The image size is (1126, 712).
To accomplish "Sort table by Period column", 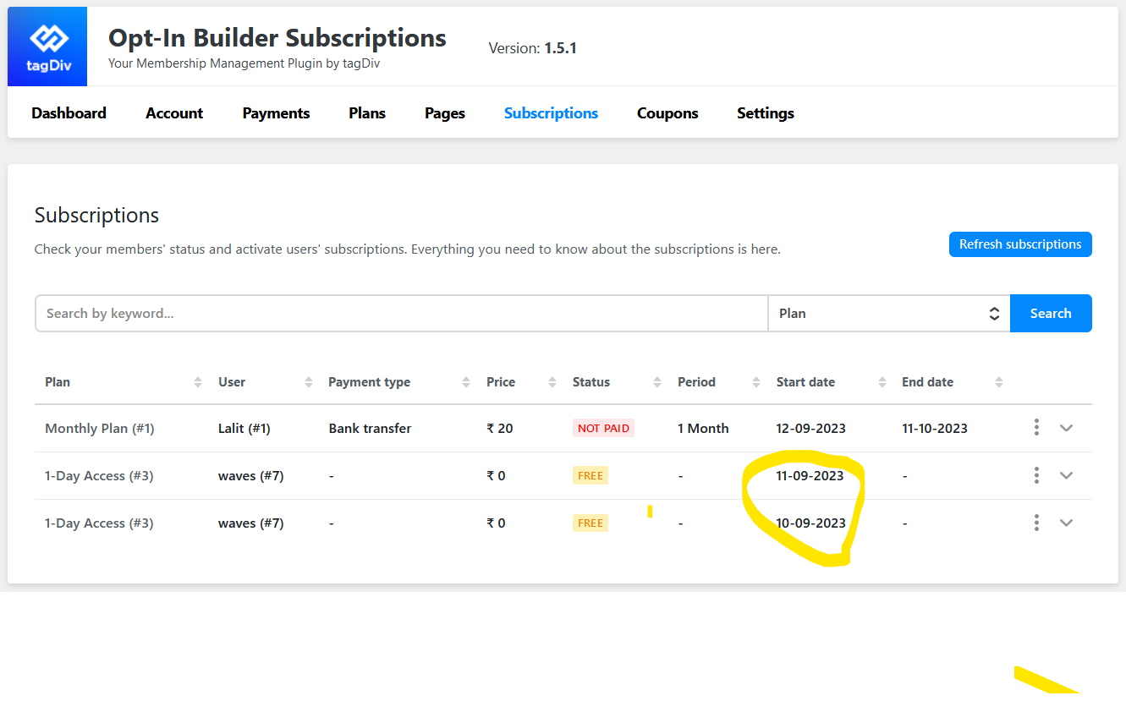I will (756, 382).
